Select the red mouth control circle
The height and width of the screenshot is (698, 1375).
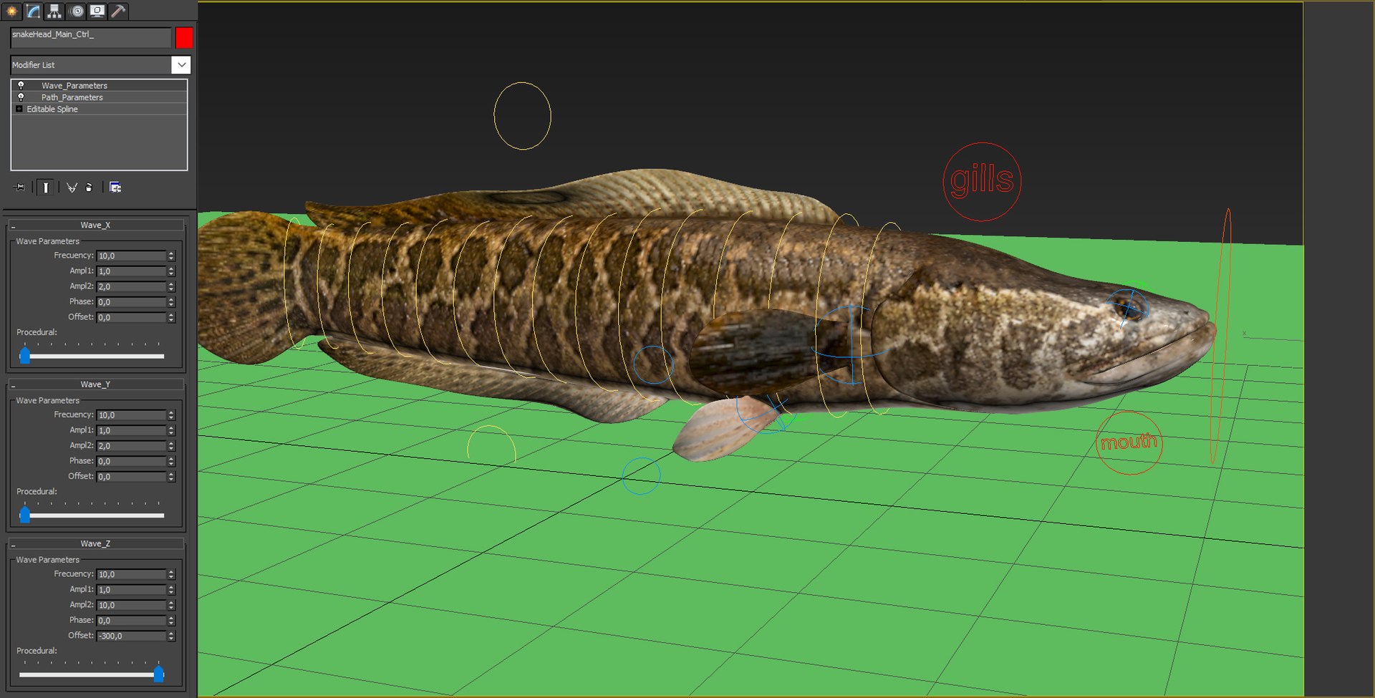1129,442
